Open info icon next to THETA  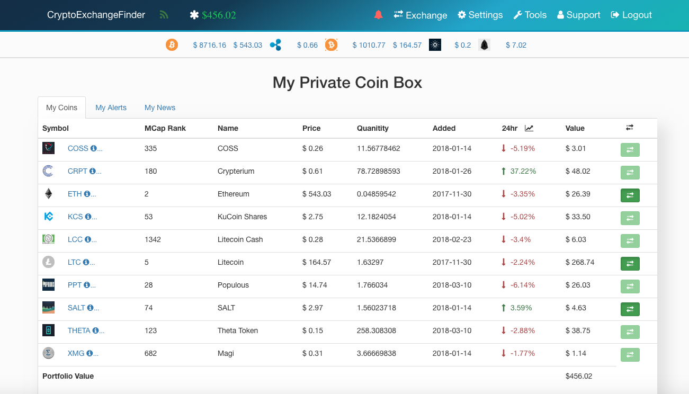point(95,330)
